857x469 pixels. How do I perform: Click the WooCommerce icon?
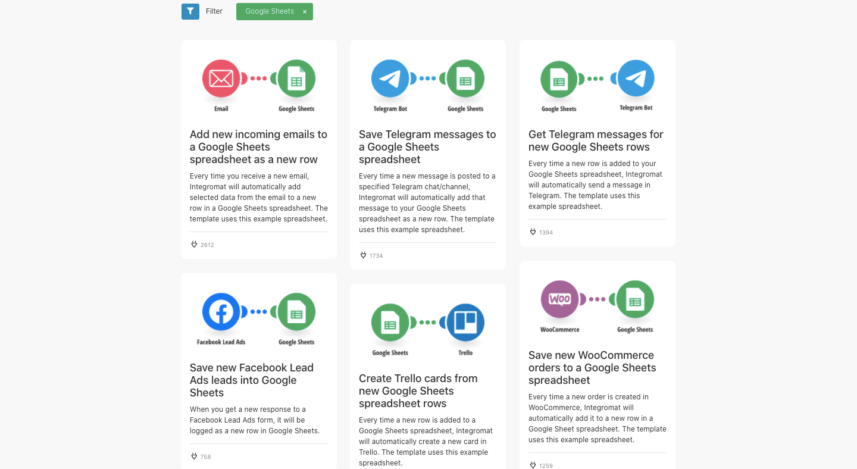pos(559,298)
